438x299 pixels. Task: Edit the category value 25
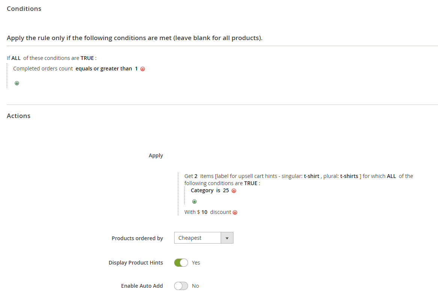(226, 190)
